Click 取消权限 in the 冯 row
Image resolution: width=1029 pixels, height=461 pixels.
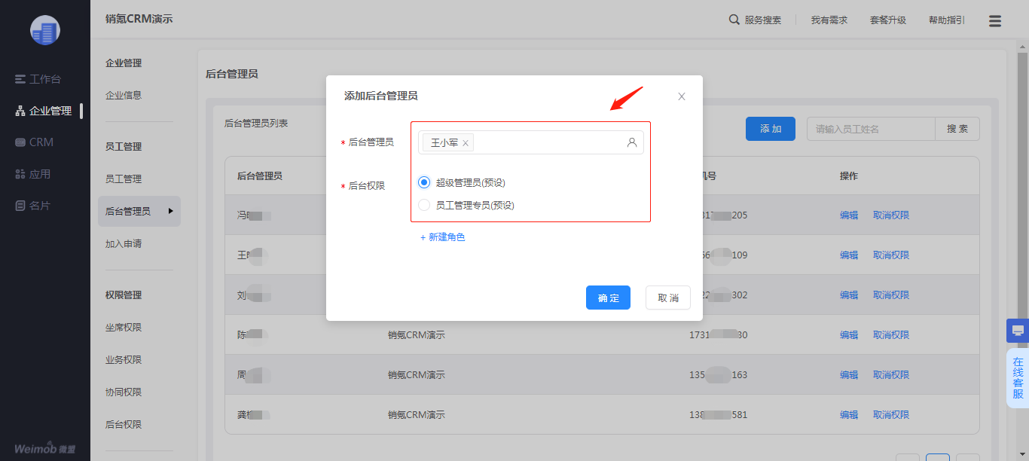[x=891, y=215]
